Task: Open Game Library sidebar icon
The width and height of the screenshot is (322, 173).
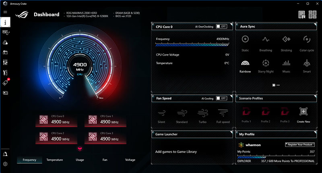Action: click(5, 52)
